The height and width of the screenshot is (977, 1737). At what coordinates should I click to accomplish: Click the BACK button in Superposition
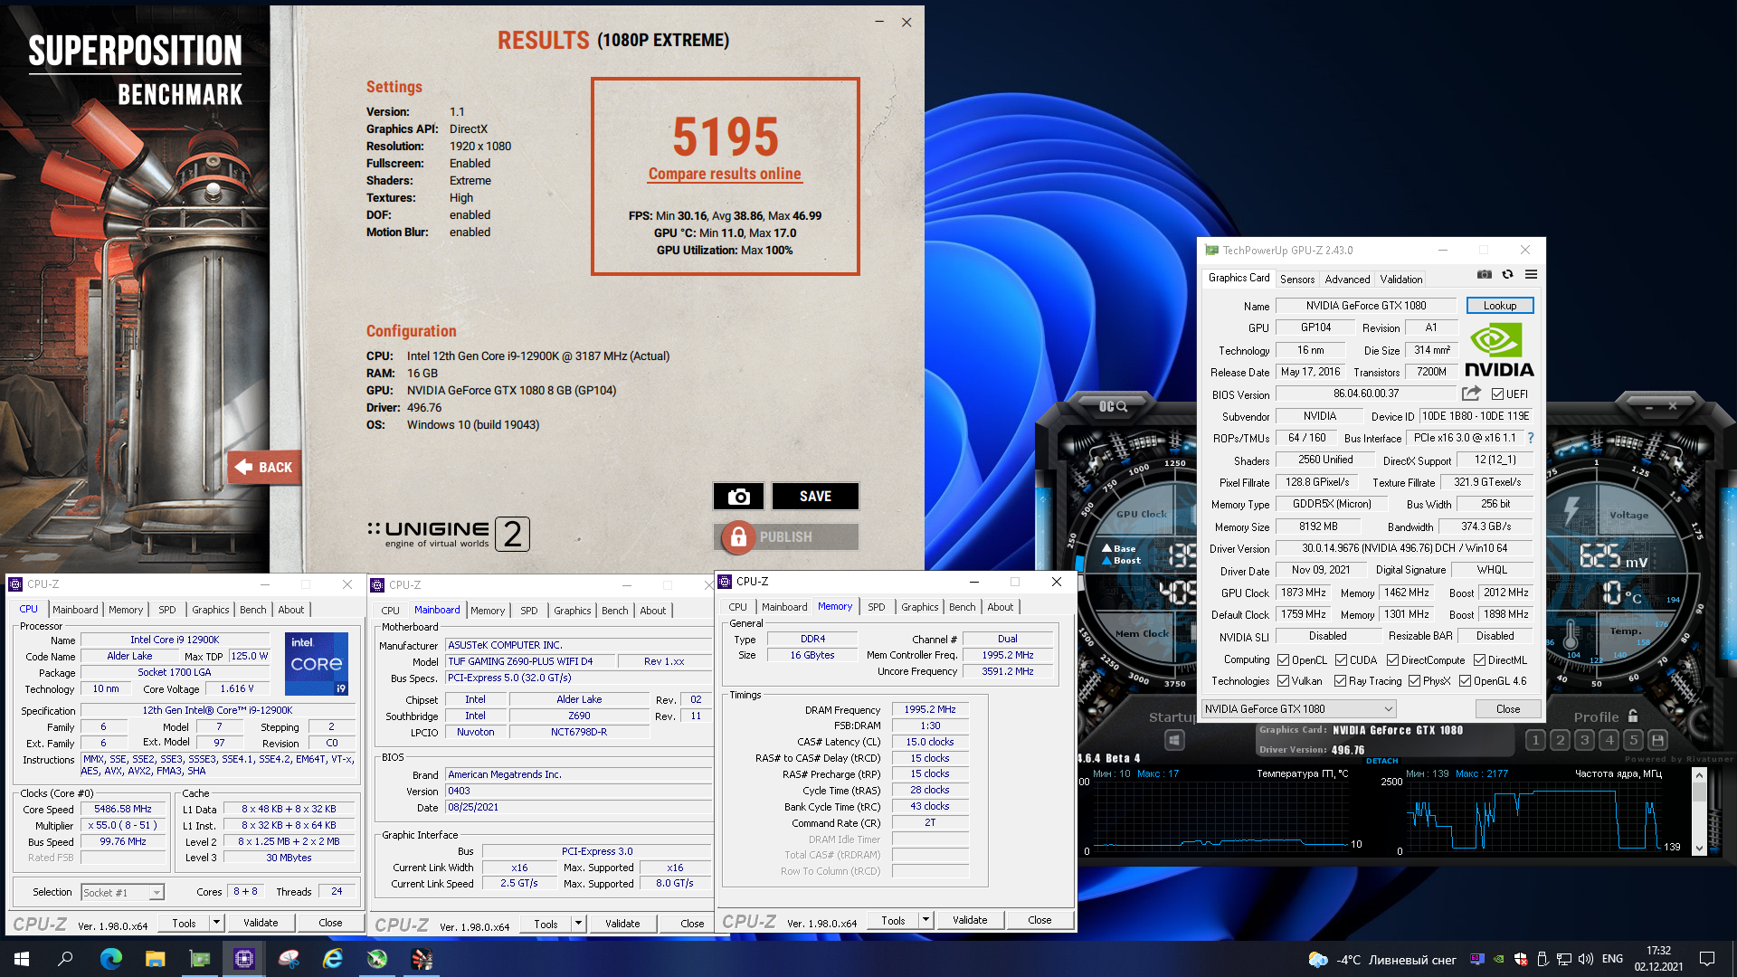coord(264,467)
